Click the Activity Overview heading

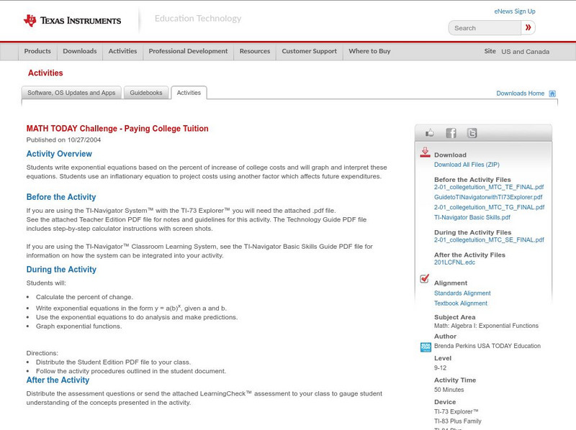click(59, 154)
